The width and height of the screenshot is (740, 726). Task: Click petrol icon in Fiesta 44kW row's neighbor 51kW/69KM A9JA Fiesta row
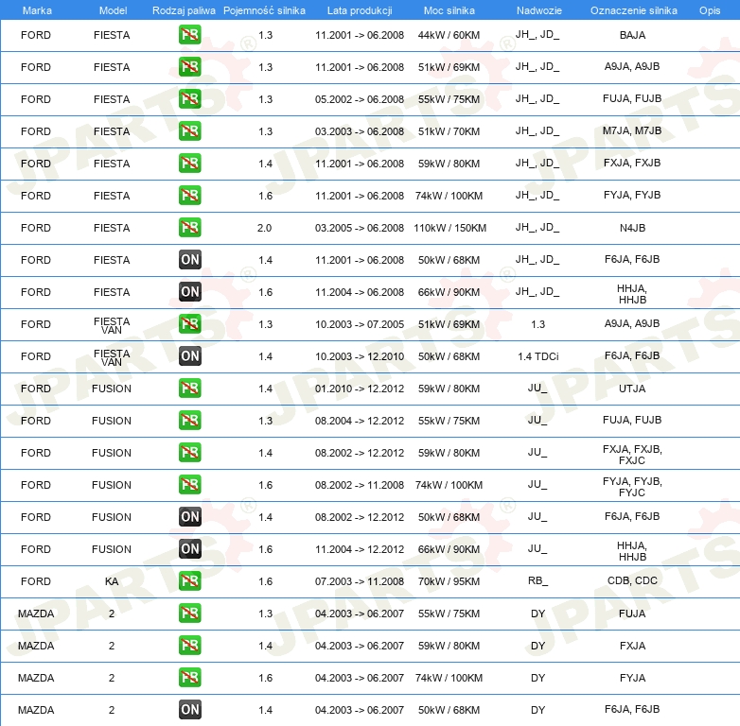point(189,67)
